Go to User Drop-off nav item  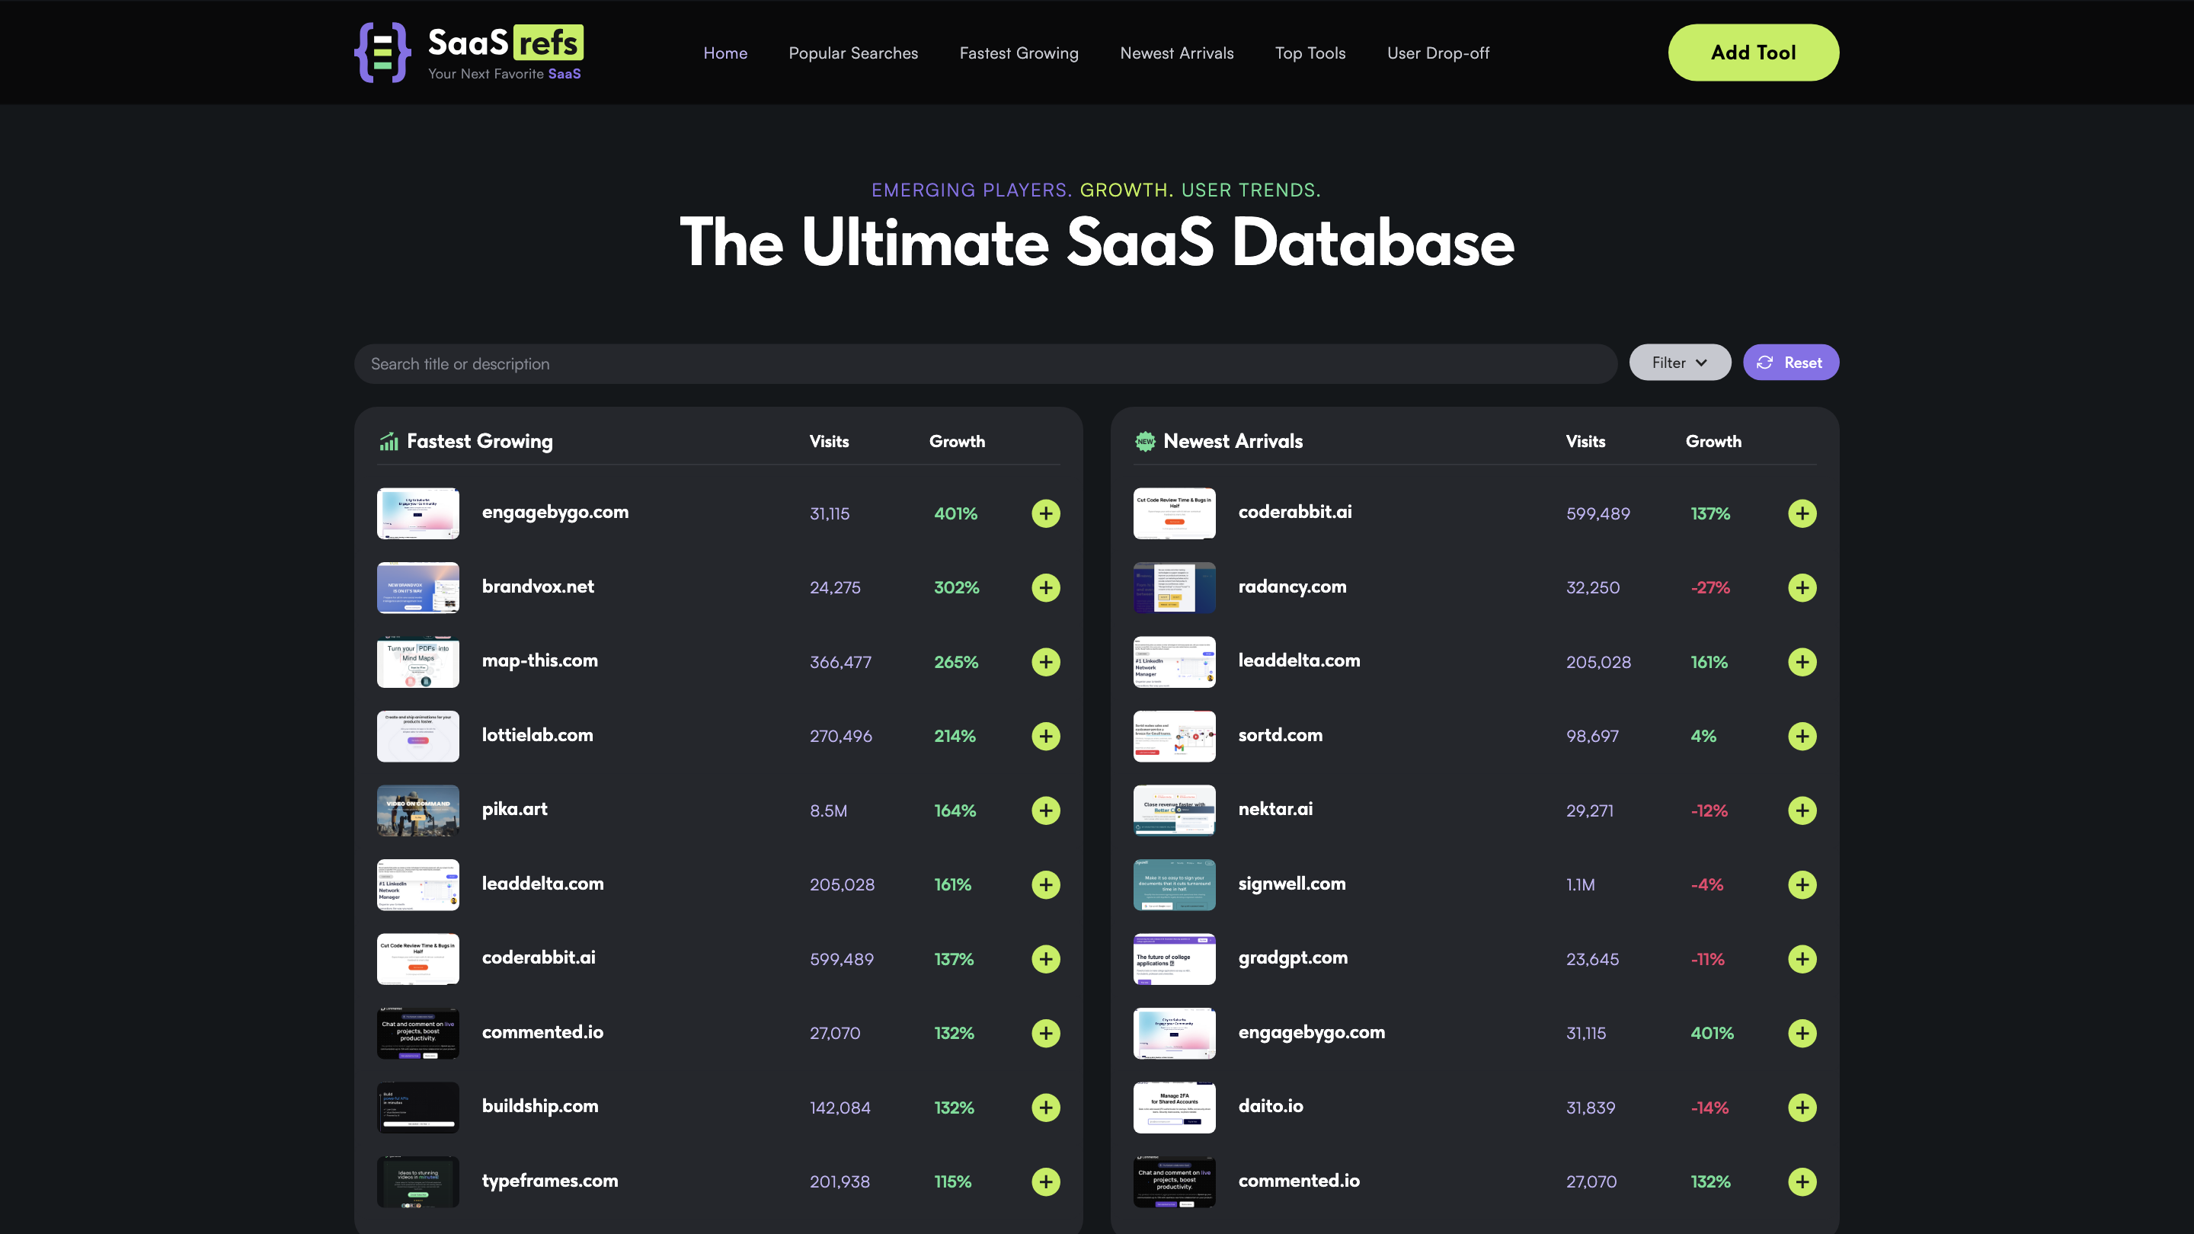pyautogui.click(x=1438, y=53)
